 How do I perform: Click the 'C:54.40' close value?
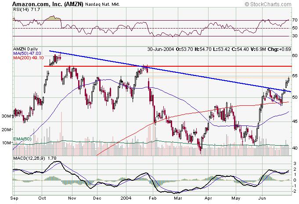240,49
